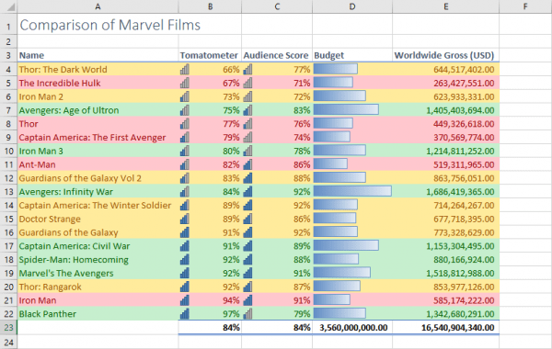Image resolution: width=552 pixels, height=349 pixels.
Task: Select row 13 header
Action: pyautogui.click(x=8, y=192)
